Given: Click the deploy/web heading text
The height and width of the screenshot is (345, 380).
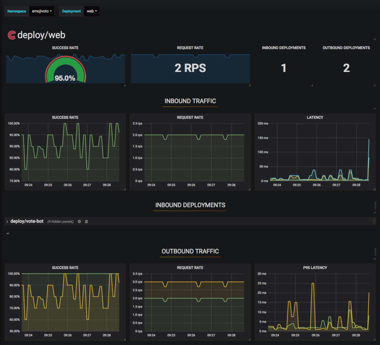Looking at the screenshot, I should [x=42, y=35].
